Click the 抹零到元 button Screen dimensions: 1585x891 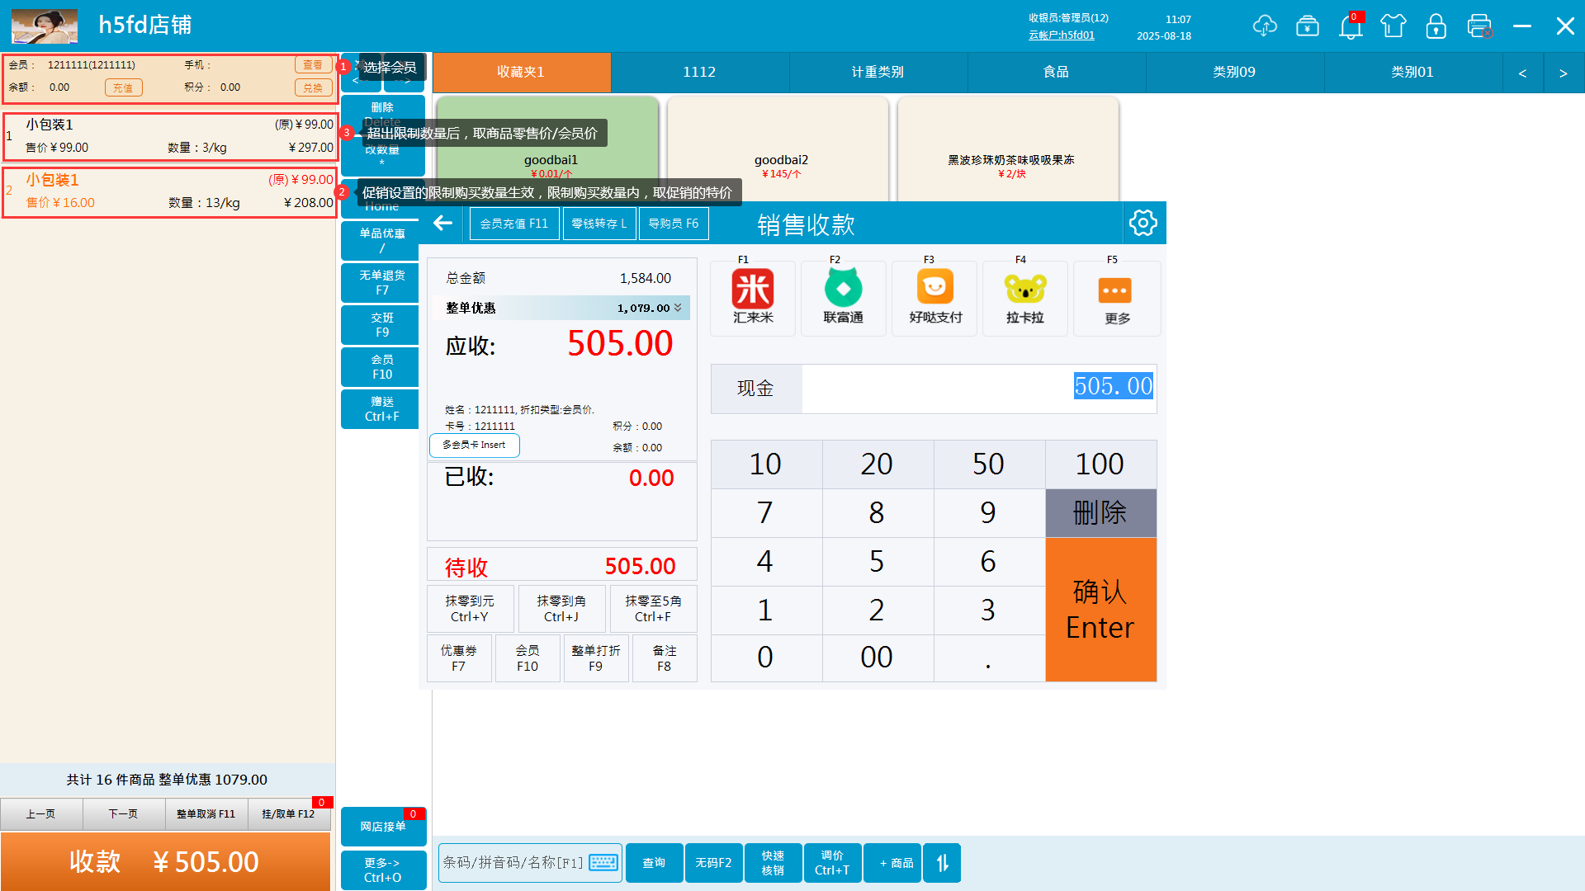[x=470, y=609]
